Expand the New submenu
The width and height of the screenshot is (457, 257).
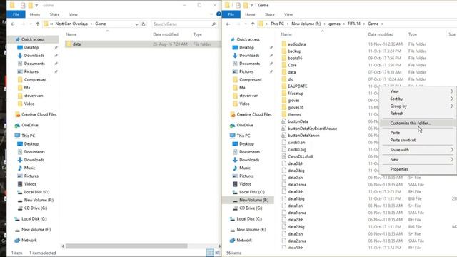pyautogui.click(x=451, y=159)
